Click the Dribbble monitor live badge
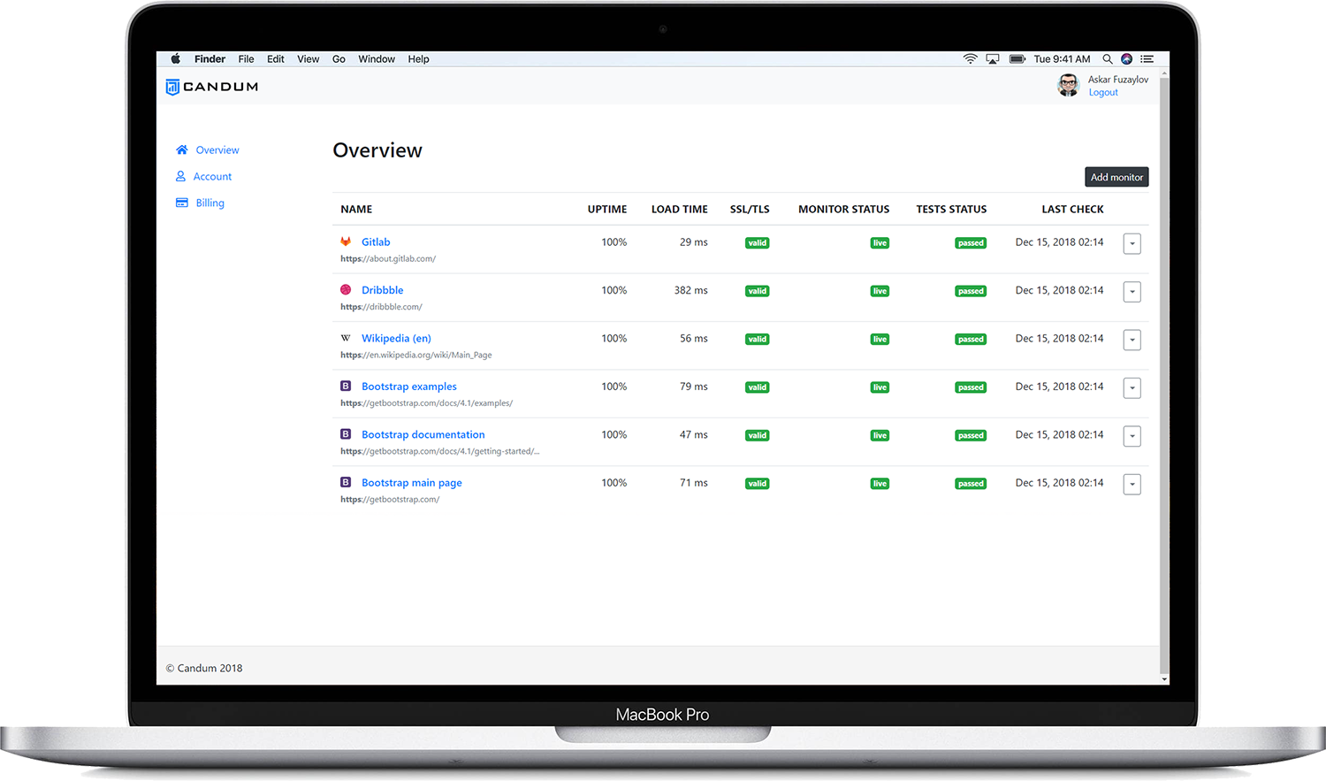This screenshot has height=781, width=1326. [880, 291]
